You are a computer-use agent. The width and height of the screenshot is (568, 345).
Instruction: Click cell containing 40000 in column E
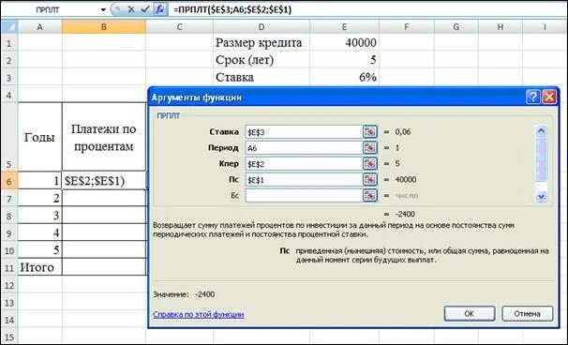[345, 43]
